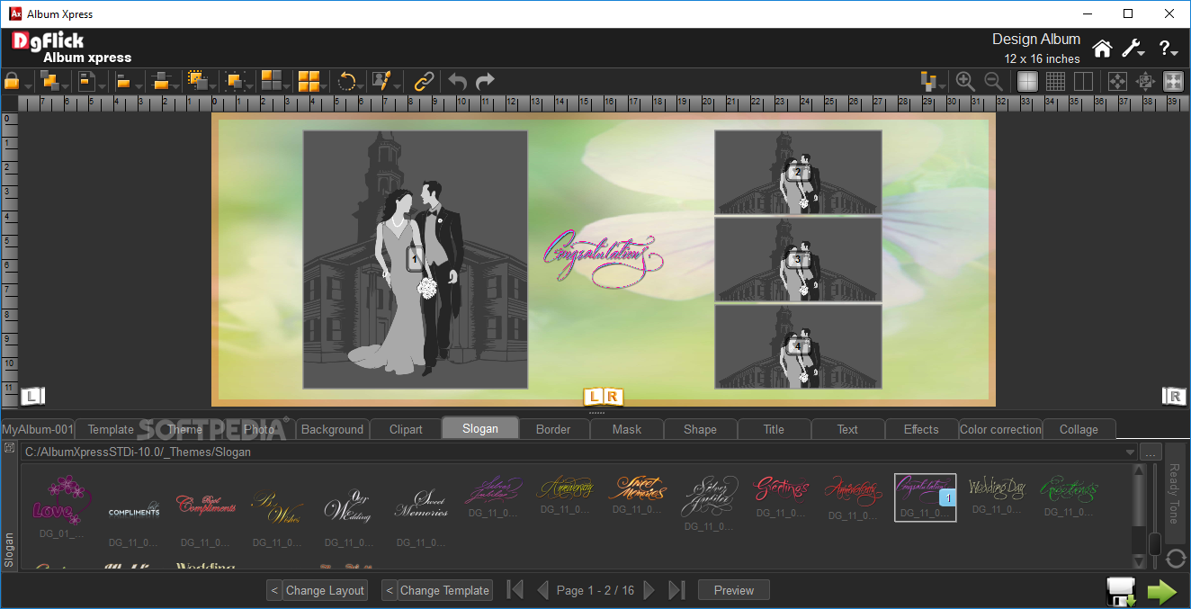1191x609 pixels.
Task: Expand the align objects dropdown arrow
Action: click(139, 86)
